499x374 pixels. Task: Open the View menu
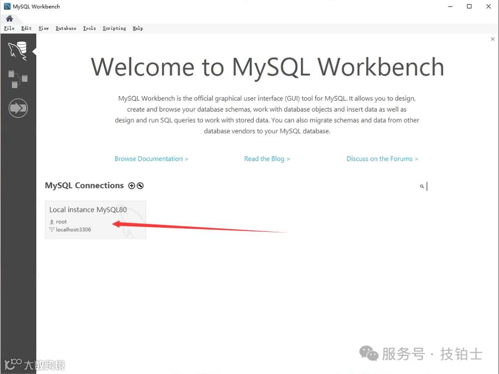[43, 28]
